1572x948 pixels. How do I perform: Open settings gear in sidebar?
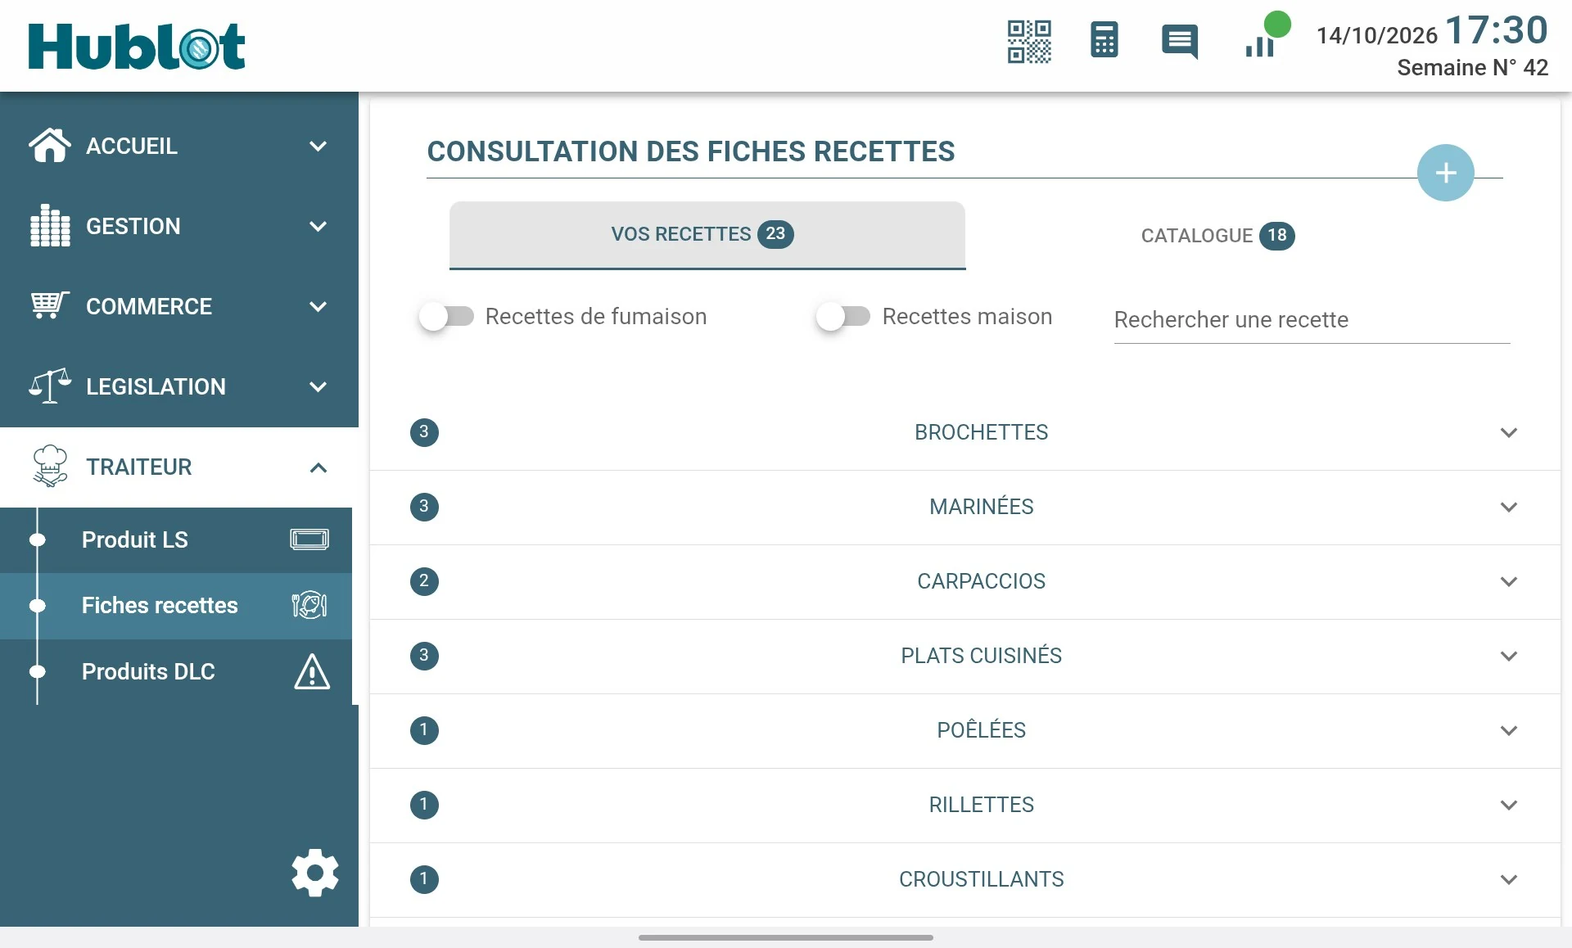[315, 873]
